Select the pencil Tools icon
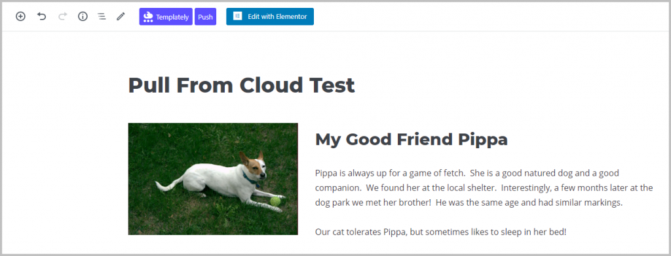This screenshot has height=256, width=671. pyautogui.click(x=121, y=16)
